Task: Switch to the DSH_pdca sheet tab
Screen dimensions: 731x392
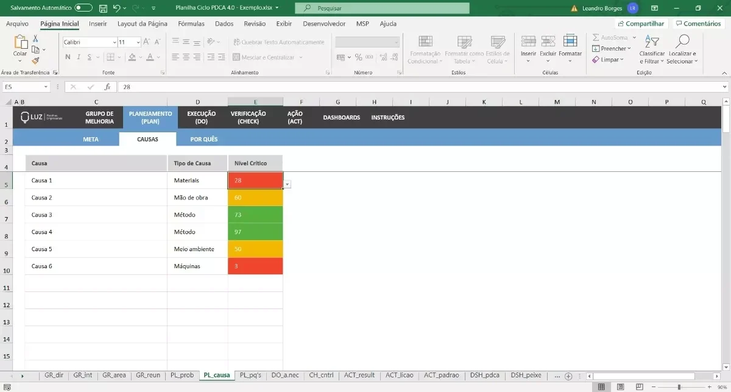Action: coord(486,376)
